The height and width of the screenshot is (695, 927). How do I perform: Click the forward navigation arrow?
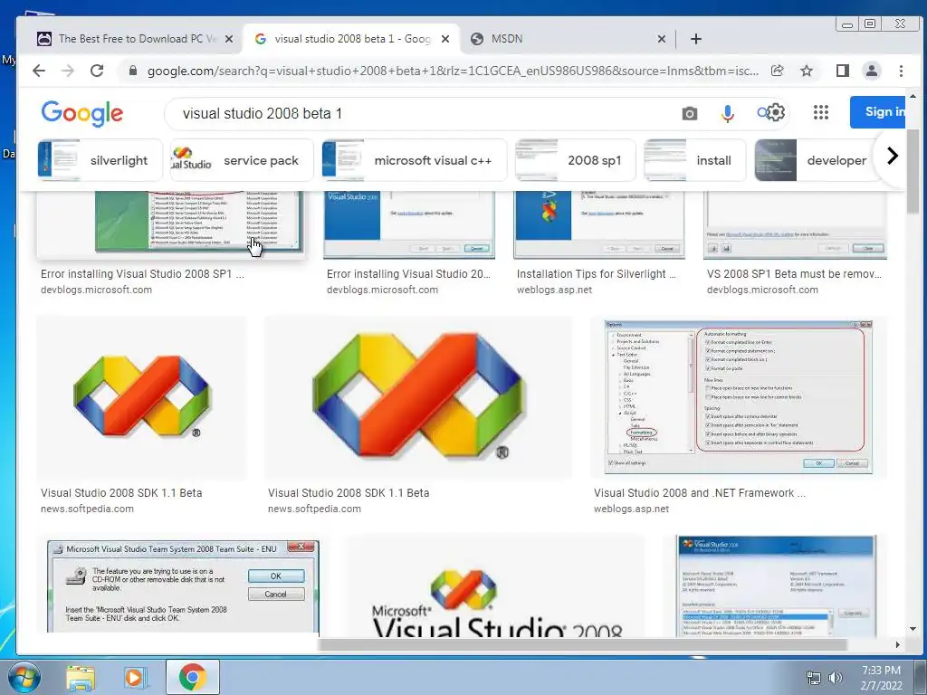pos(68,71)
